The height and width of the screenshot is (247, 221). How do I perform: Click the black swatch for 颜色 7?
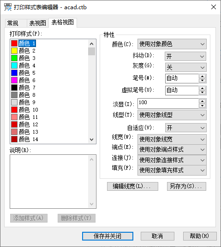[14, 88]
